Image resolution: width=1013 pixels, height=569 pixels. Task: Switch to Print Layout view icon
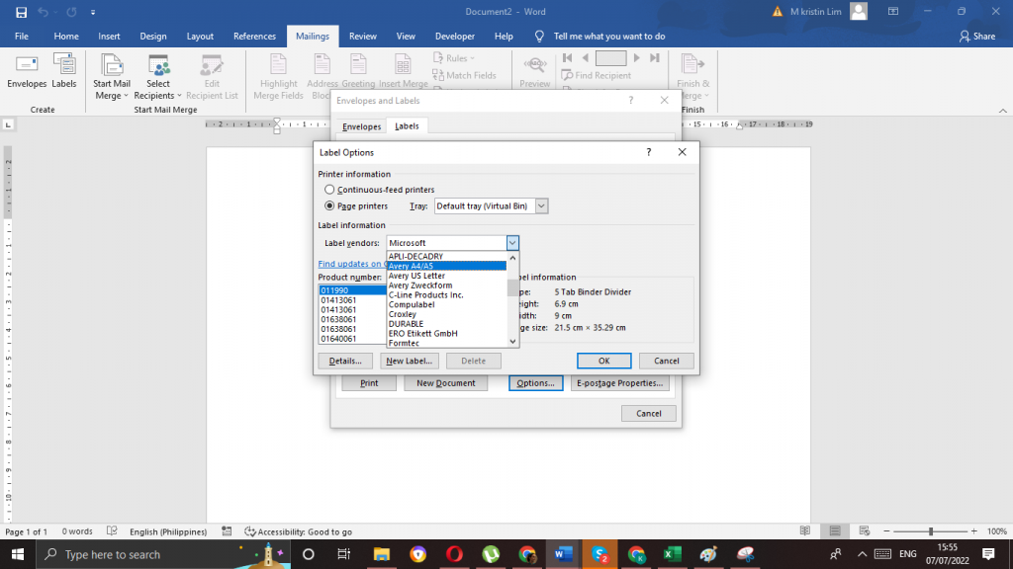coord(835,530)
